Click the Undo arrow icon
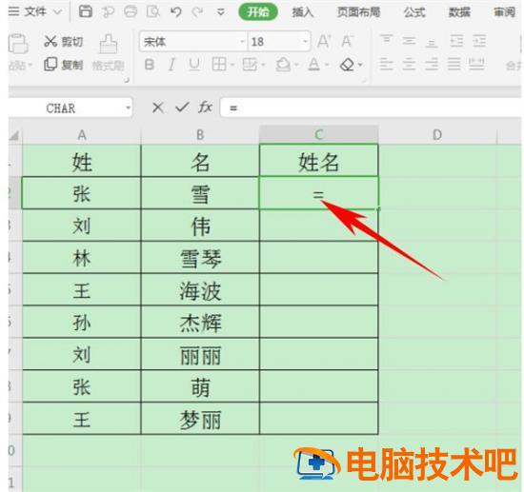 click(x=176, y=12)
